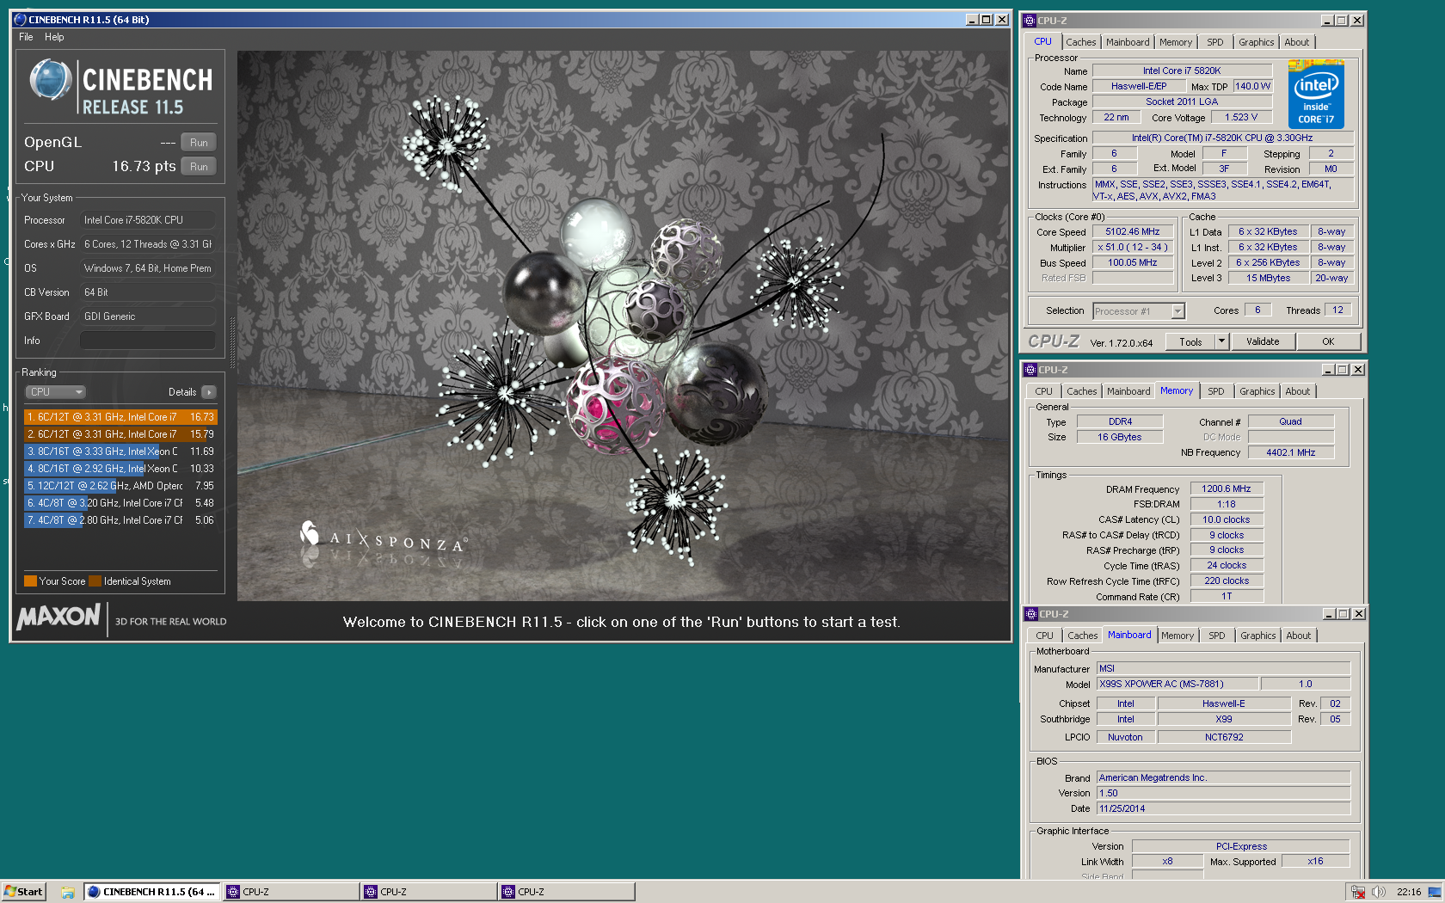Select Graphics tab in Mainboard CPU-Z window
1445x903 pixels.
pos(1257,636)
